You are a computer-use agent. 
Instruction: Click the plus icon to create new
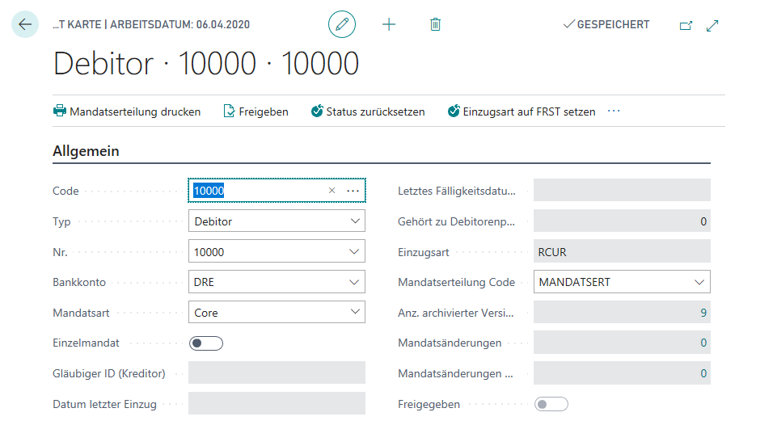point(389,24)
